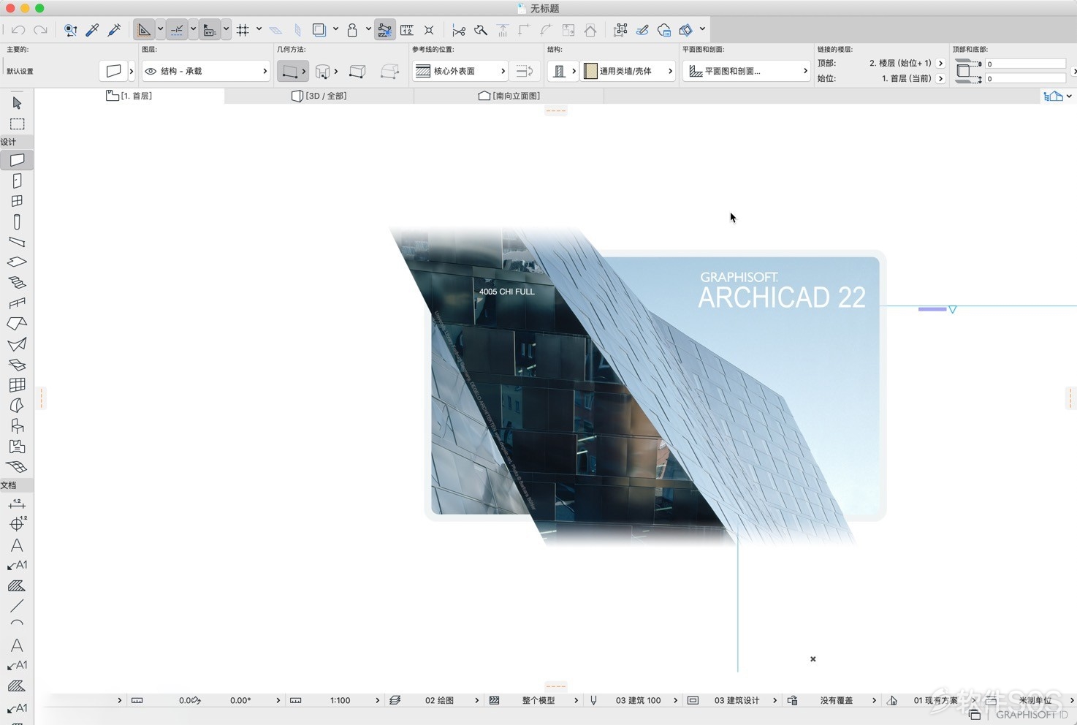
Task: Select the Railing tool
Action: pos(17,303)
